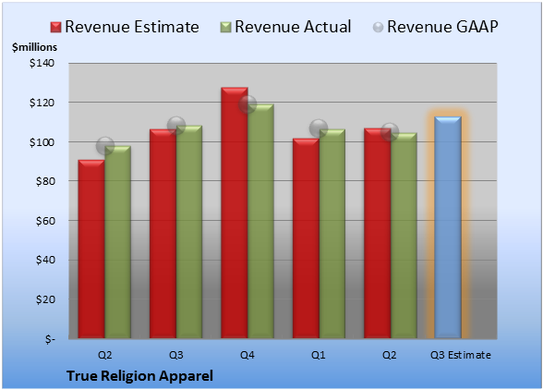Click the GAAP marker above Q1 bars
543x390 pixels.
coord(319,128)
